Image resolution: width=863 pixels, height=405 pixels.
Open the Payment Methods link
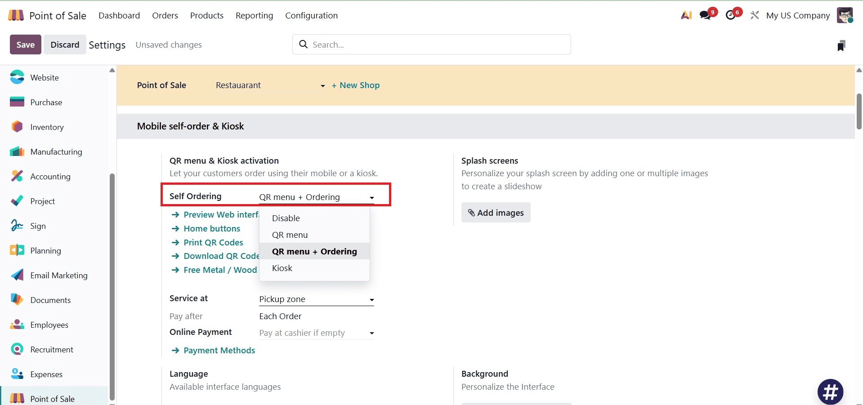tap(213, 350)
